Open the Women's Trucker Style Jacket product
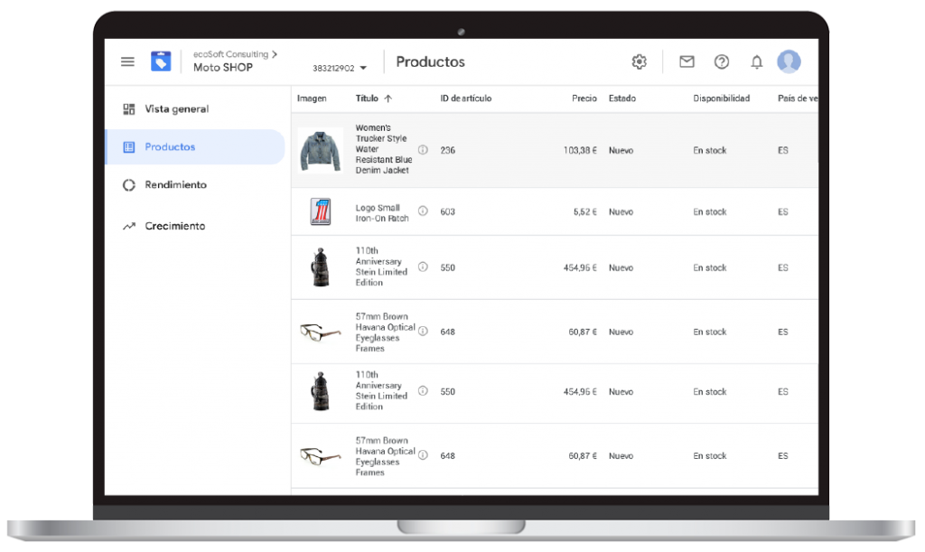Image resolution: width=925 pixels, height=552 pixels. point(382,149)
